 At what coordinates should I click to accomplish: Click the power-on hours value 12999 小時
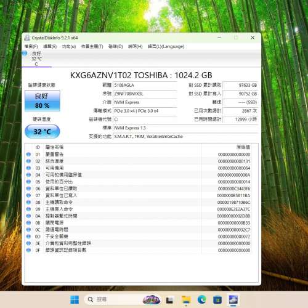tap(240, 120)
